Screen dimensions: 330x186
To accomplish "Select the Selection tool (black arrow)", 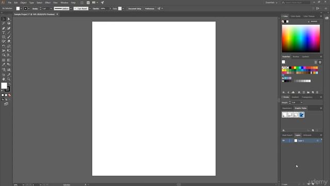I will pos(4,19).
